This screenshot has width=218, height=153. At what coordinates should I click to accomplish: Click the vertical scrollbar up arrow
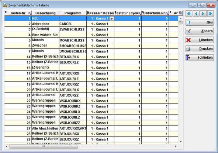coord(180,18)
